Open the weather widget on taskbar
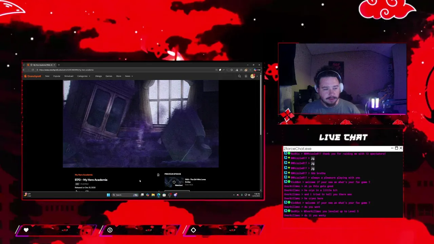 pos(27,195)
